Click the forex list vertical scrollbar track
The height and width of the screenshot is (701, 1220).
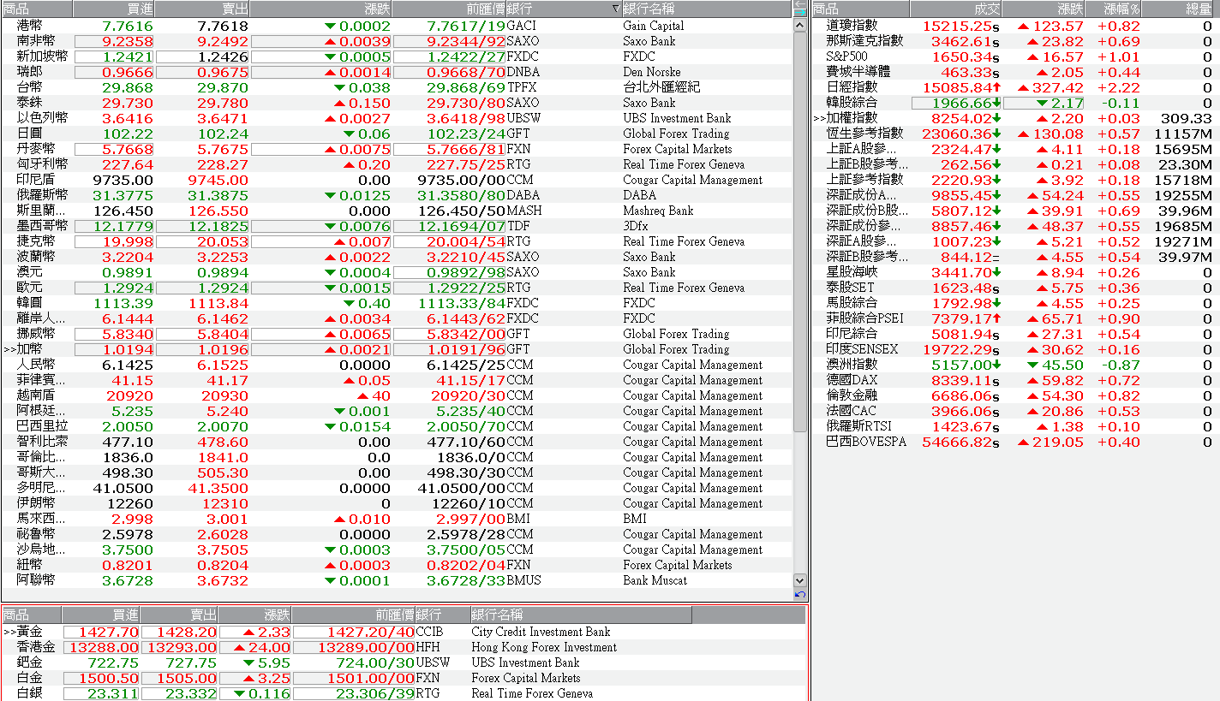tap(800, 302)
